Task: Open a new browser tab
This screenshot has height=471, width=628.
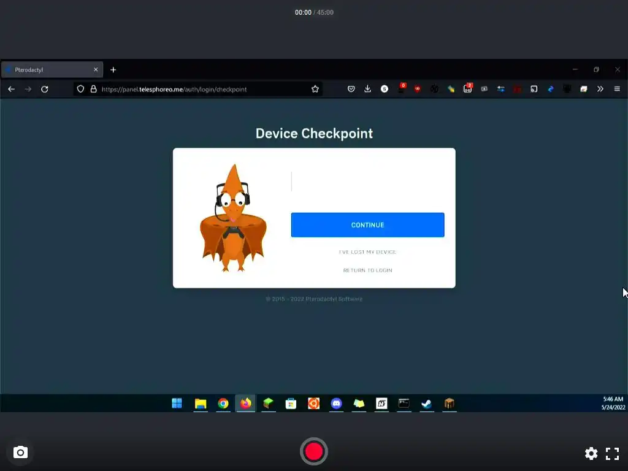Action: coord(113,70)
